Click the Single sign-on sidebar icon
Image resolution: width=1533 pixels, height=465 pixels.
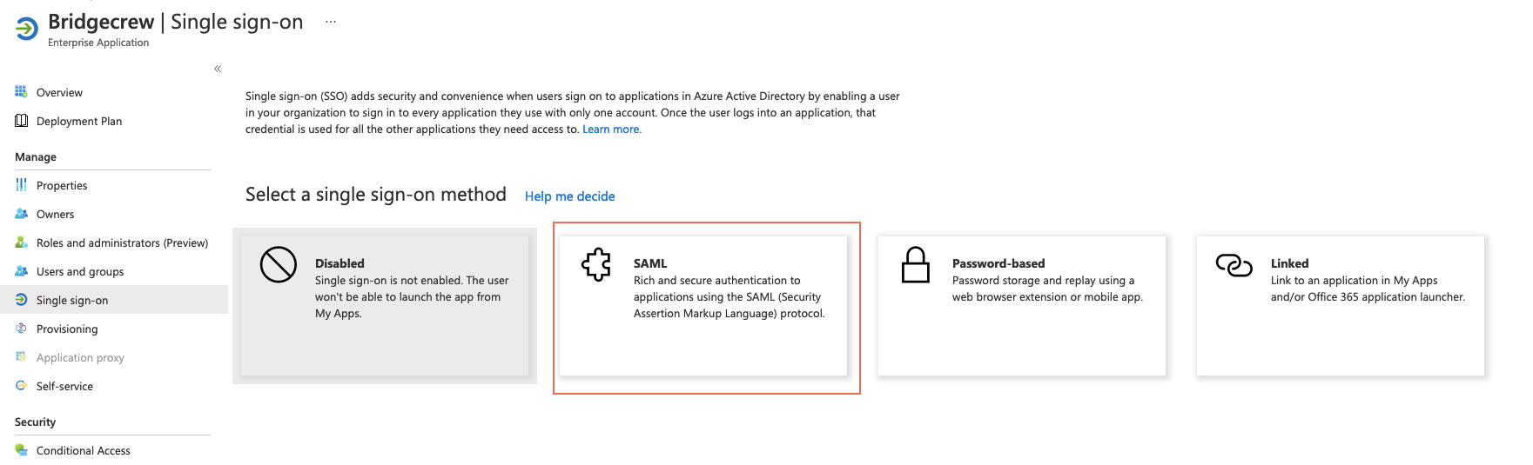pyautogui.click(x=21, y=300)
